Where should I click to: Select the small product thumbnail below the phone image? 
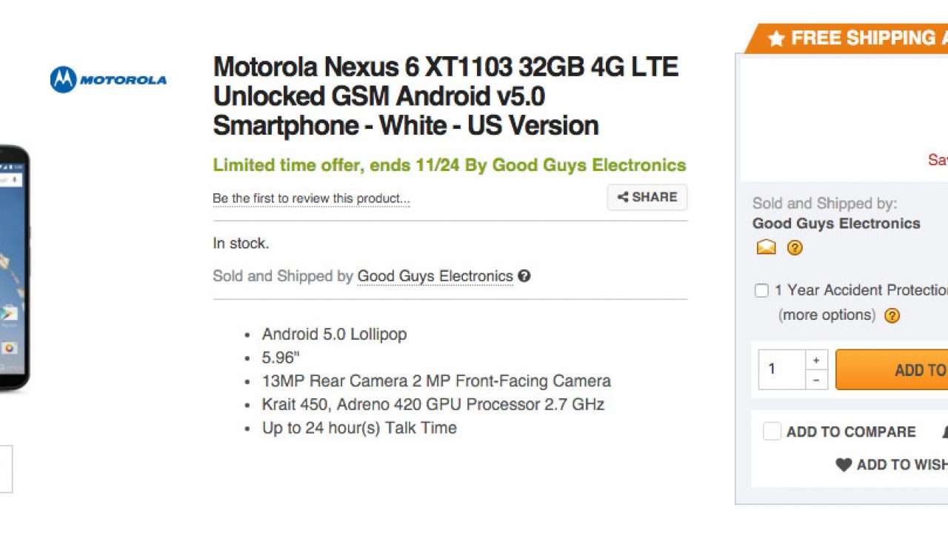pyautogui.click(x=4, y=469)
